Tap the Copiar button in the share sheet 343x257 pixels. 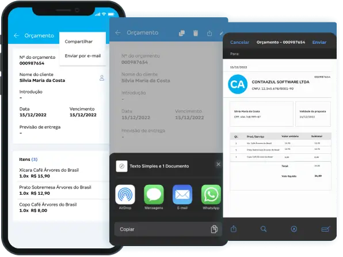[168, 229]
